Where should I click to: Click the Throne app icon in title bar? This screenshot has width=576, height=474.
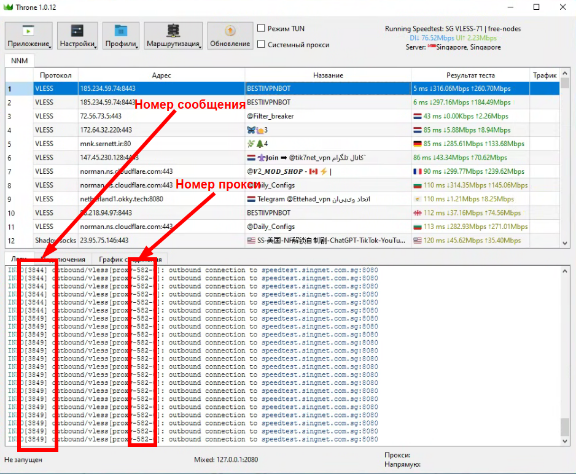click(7, 7)
